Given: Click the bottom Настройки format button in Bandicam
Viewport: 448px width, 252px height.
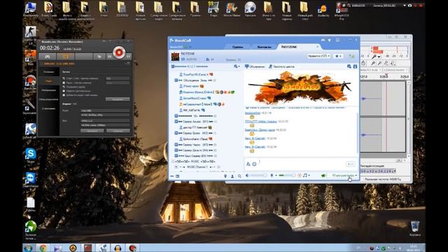Looking at the screenshot, I should [92, 131].
